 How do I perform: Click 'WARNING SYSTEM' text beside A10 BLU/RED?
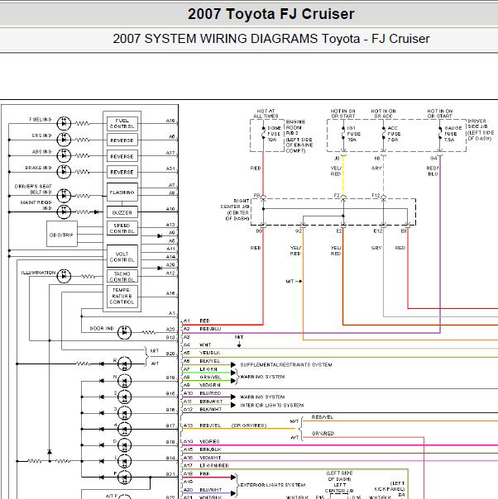[x=262, y=397]
